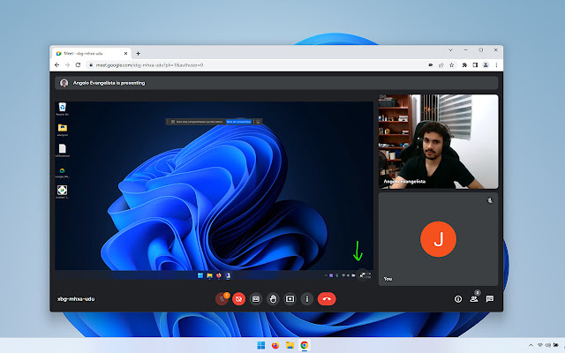565x353 pixels.
Task: Open a new Chrome tab
Action: (138, 53)
